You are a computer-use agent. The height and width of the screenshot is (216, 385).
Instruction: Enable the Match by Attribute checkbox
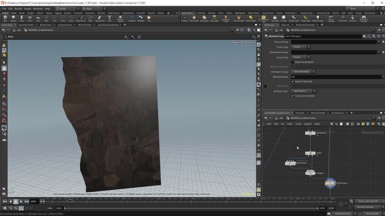tap(292, 62)
